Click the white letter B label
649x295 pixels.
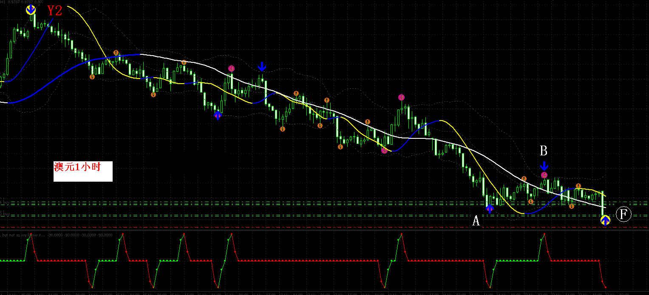pyautogui.click(x=544, y=151)
